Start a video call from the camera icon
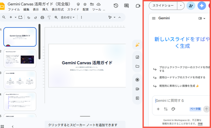211x128 pixels. point(138,6)
